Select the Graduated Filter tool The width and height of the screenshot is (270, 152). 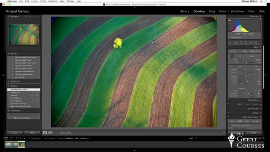pos(246,42)
